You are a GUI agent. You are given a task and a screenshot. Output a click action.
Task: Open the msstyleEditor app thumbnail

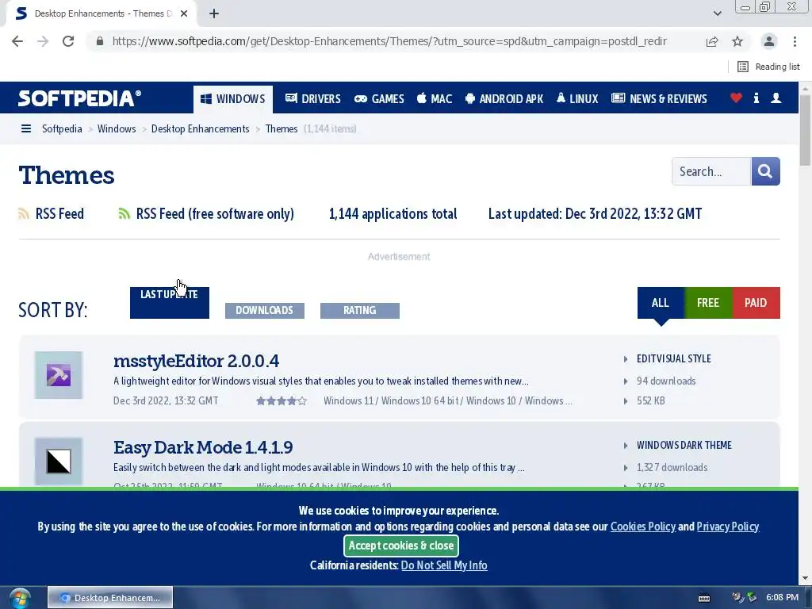point(59,375)
